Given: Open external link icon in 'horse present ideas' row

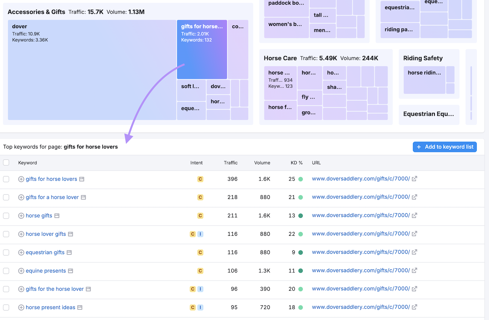Looking at the screenshot, I should pyautogui.click(x=414, y=307).
